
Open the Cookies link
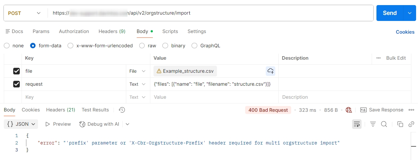405,32
